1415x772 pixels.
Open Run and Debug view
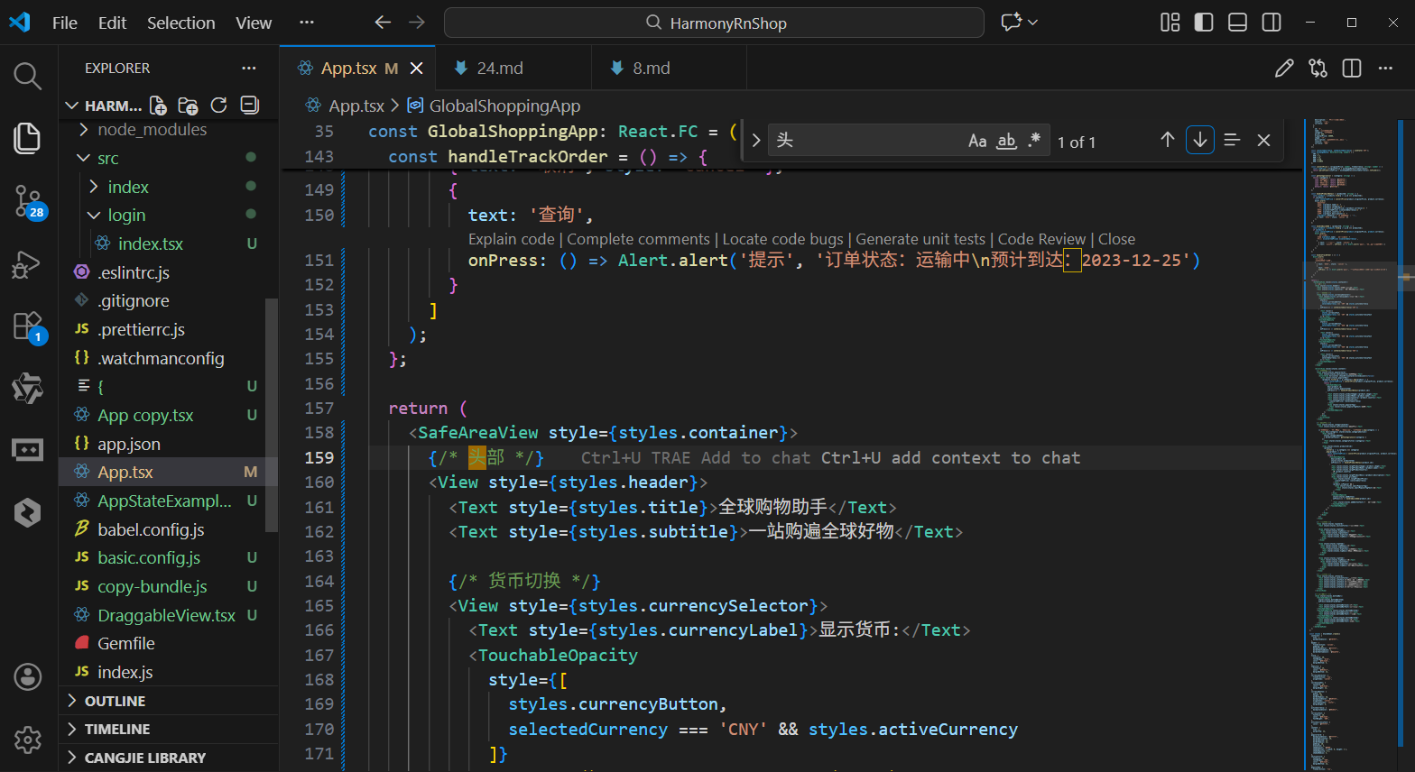tap(28, 265)
